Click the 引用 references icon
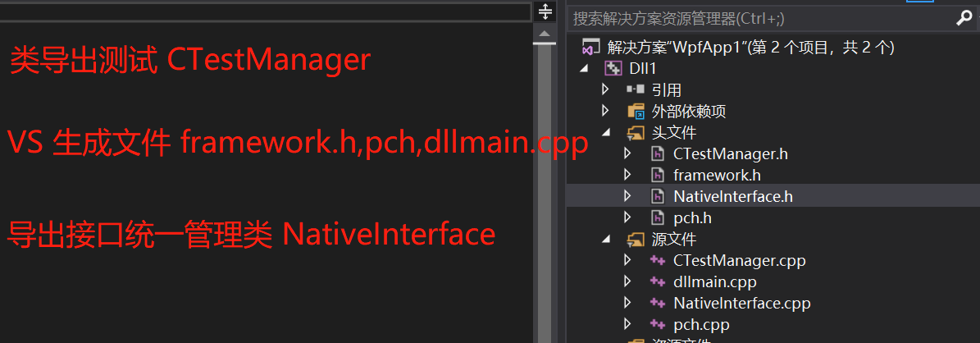980x343 pixels. pyautogui.click(x=636, y=90)
